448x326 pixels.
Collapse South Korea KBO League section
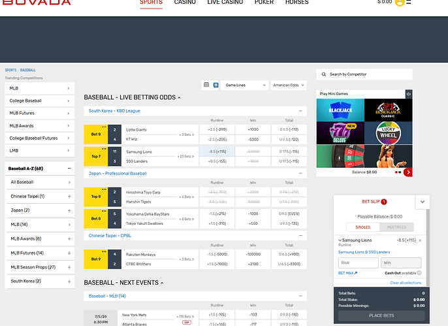(x=300, y=111)
